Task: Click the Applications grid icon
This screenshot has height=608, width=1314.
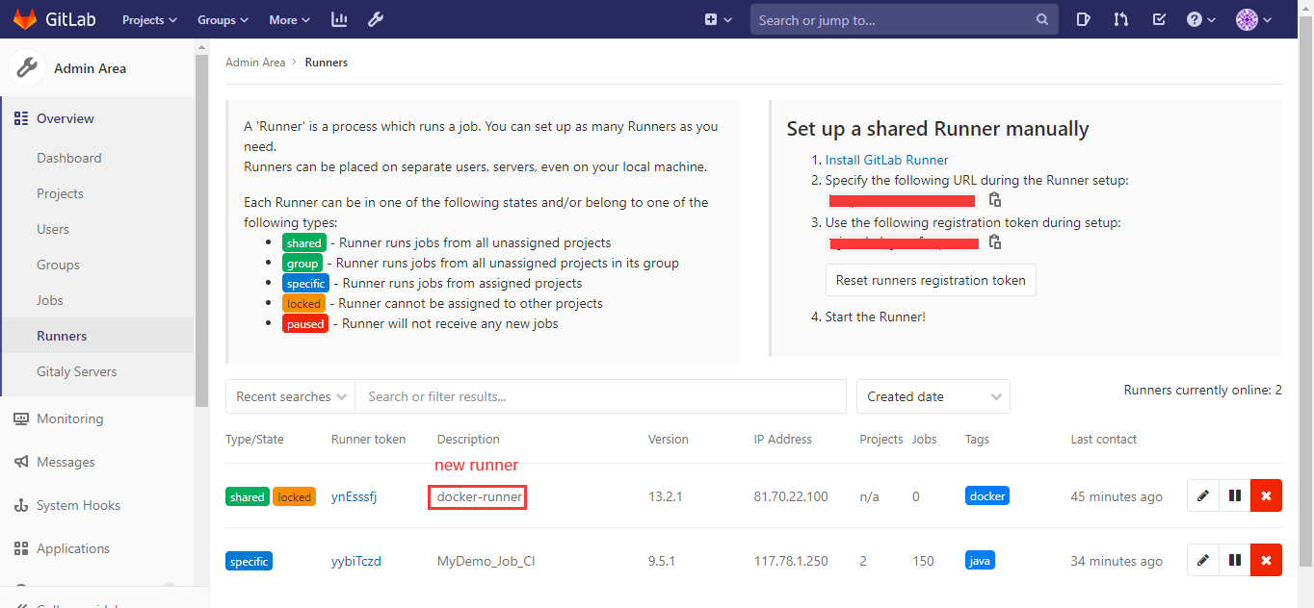Action: pos(21,548)
